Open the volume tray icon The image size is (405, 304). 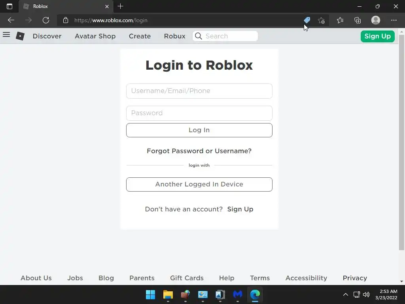(x=366, y=294)
